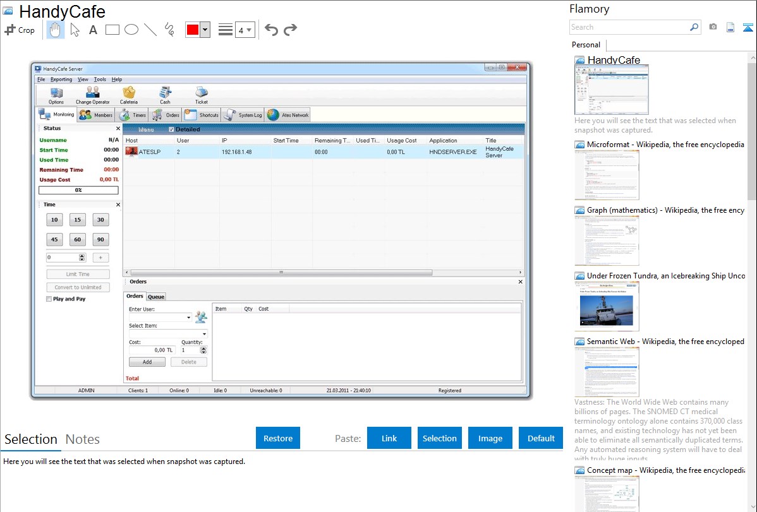This screenshot has height=512, width=757.
Task: Open the Help menu
Action: 117,80
